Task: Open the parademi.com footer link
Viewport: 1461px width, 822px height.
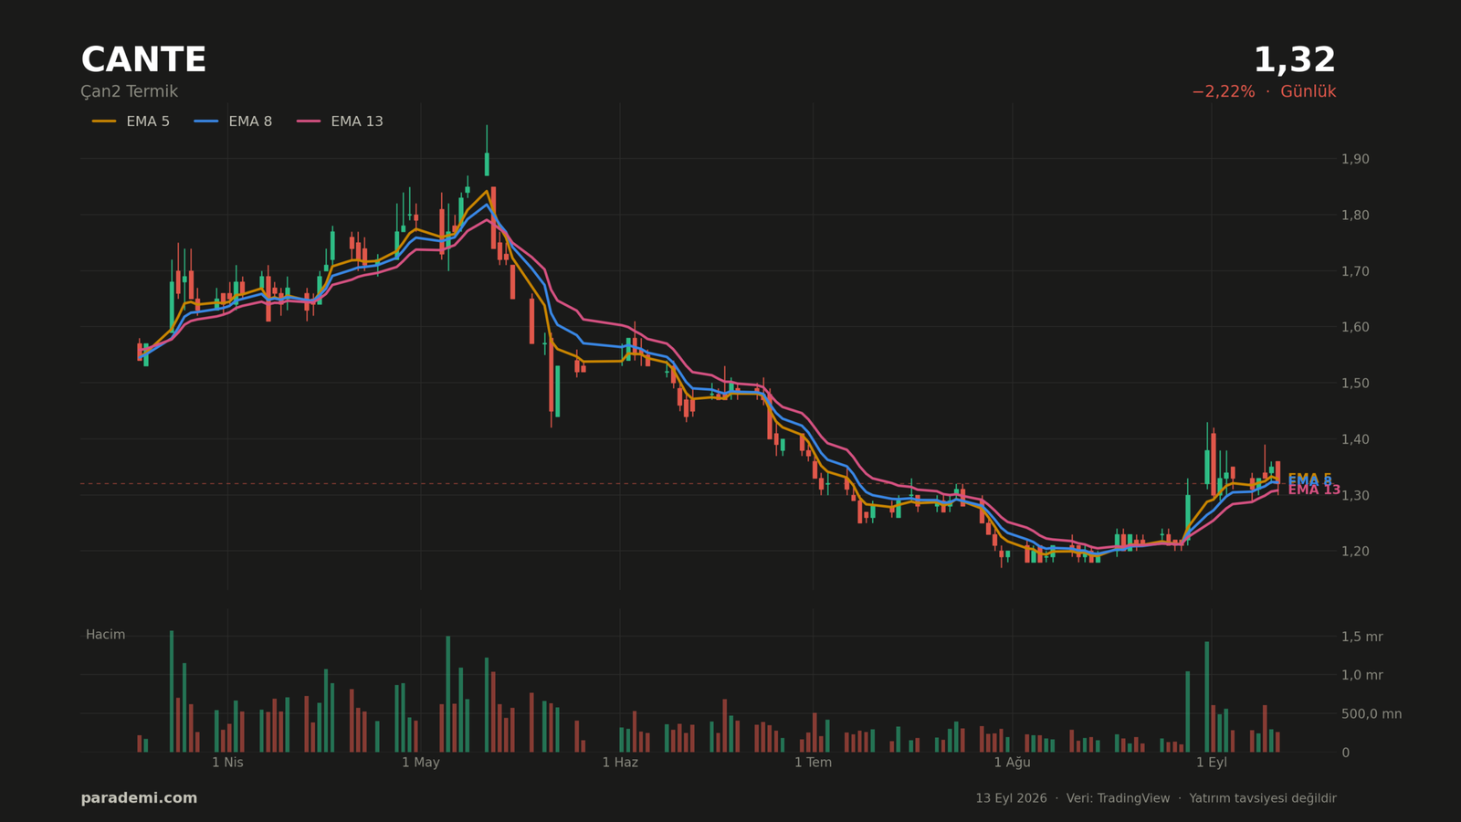Action: (x=139, y=798)
